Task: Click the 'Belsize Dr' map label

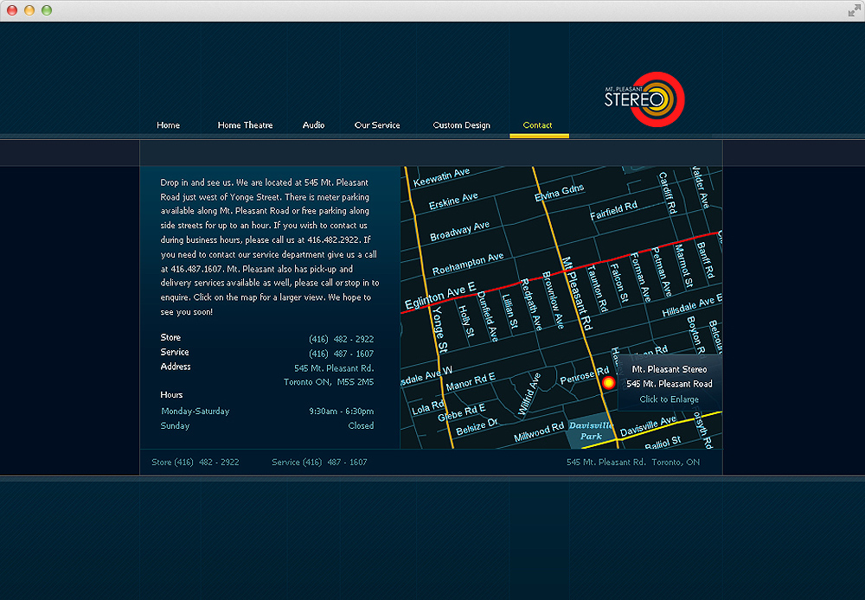Action: (x=477, y=426)
